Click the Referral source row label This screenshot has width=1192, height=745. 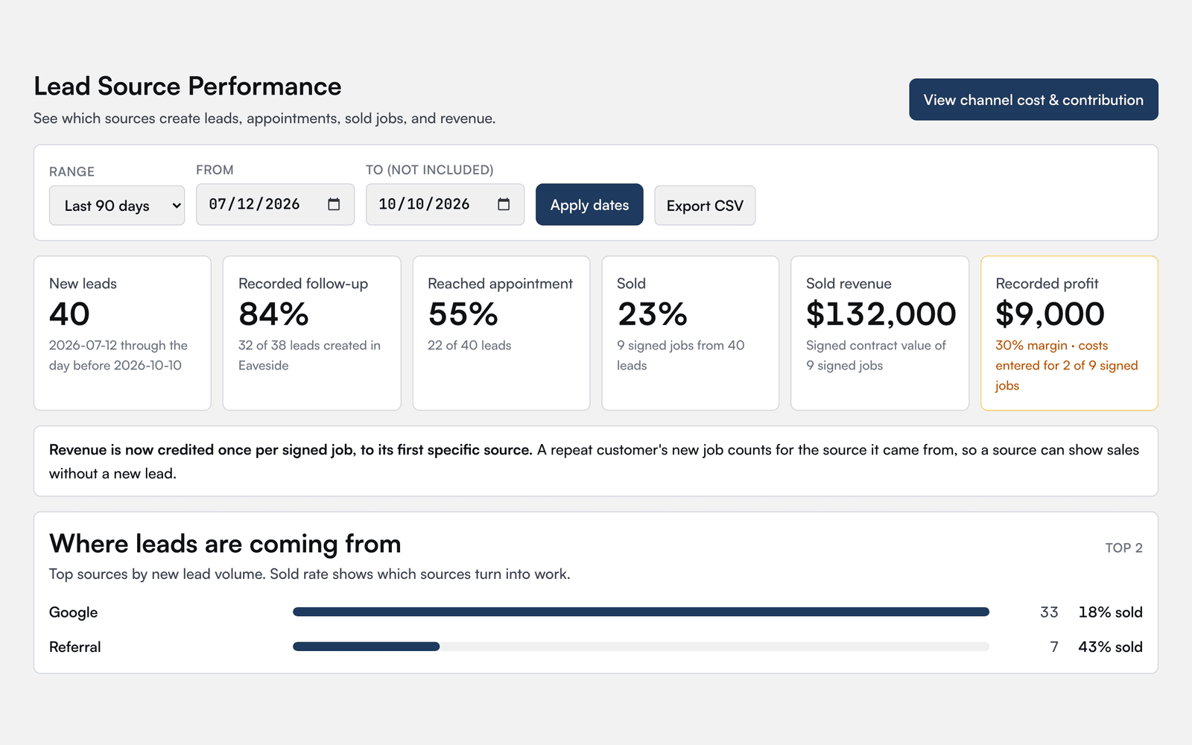point(74,647)
